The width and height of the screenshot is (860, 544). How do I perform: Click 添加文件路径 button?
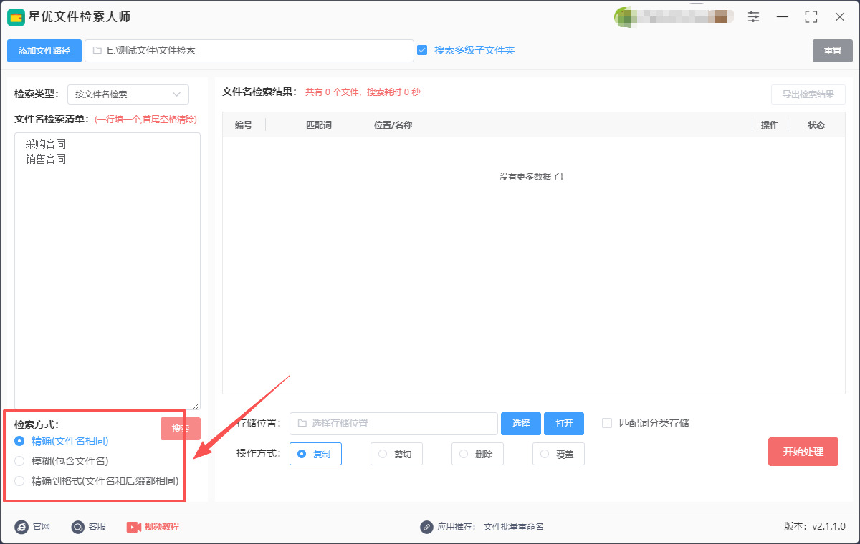click(x=44, y=51)
